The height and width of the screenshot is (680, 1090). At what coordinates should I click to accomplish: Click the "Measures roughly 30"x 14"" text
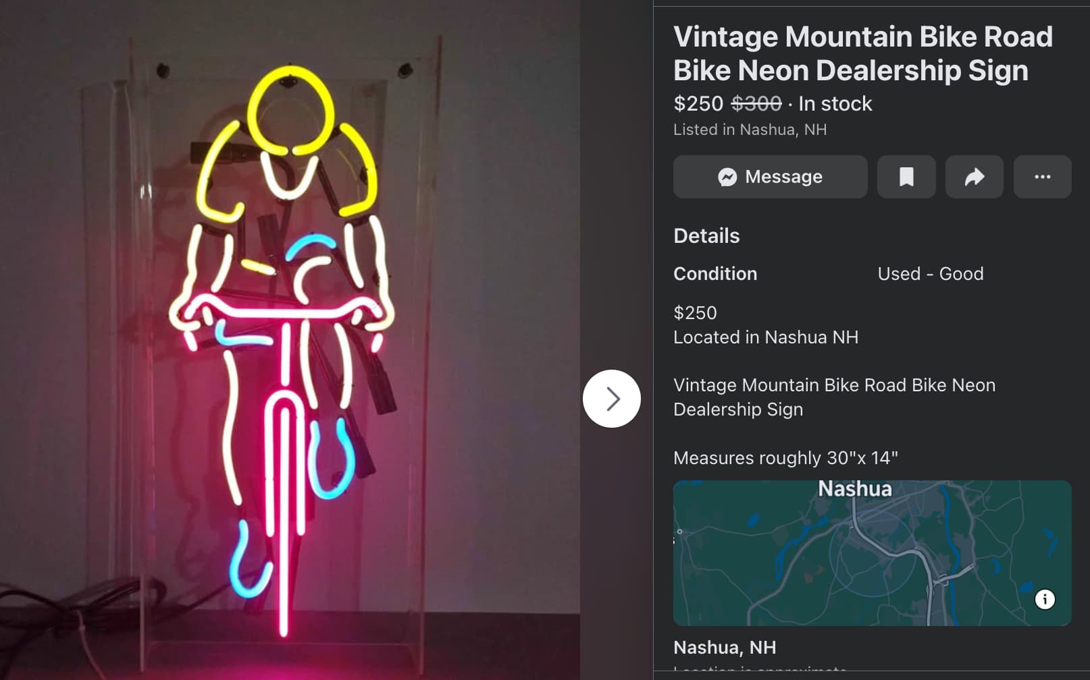click(x=785, y=458)
